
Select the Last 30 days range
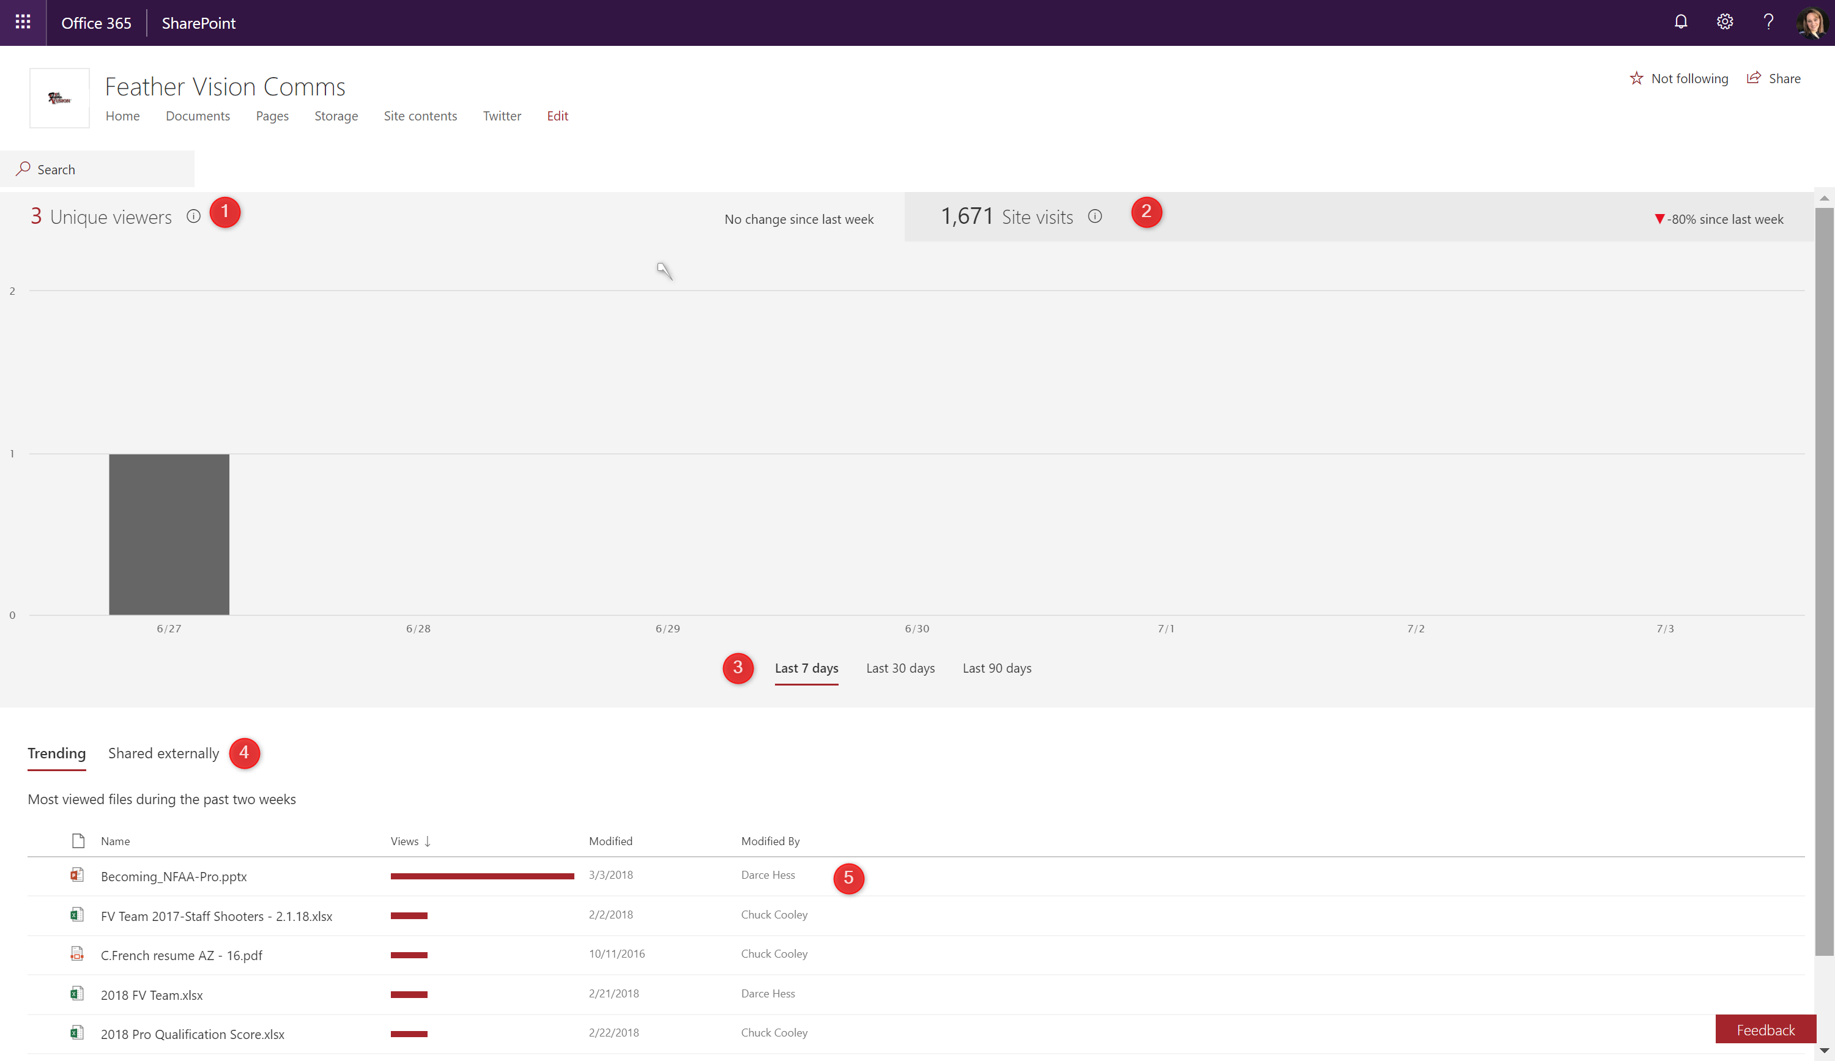900,668
